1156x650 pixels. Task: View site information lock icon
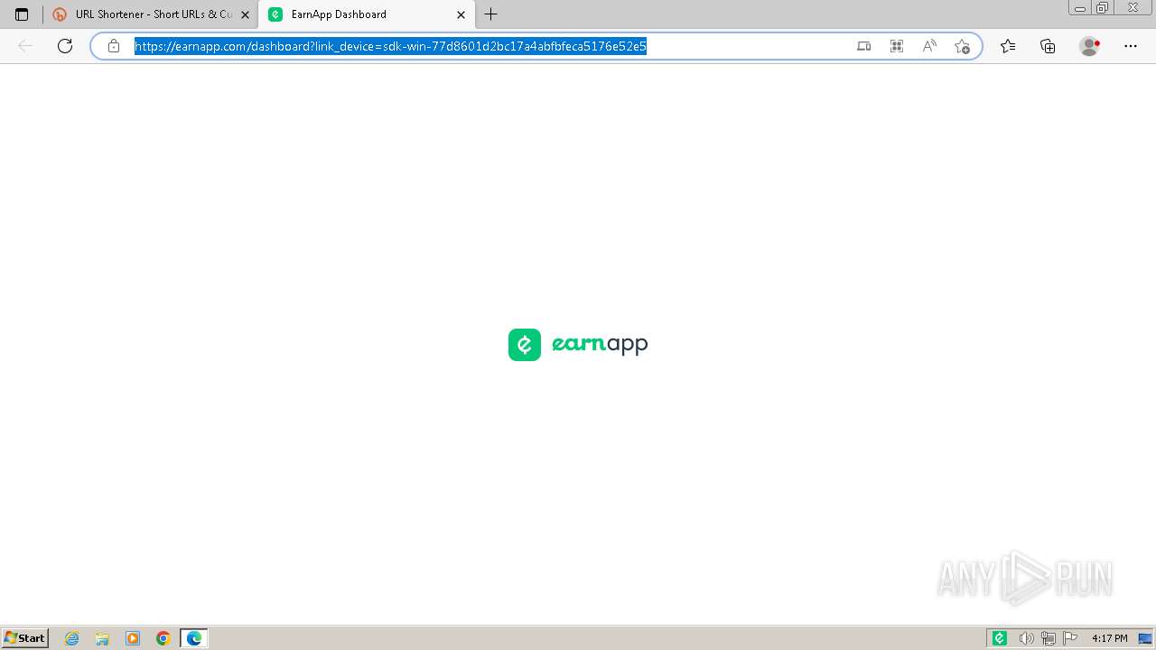114,46
